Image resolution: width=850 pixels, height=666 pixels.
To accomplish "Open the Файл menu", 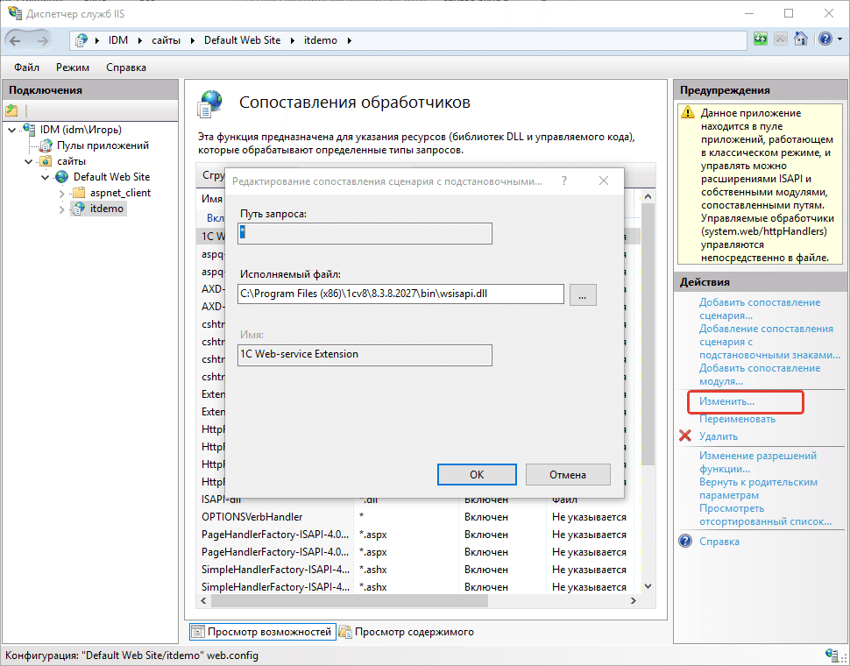I will click(26, 67).
